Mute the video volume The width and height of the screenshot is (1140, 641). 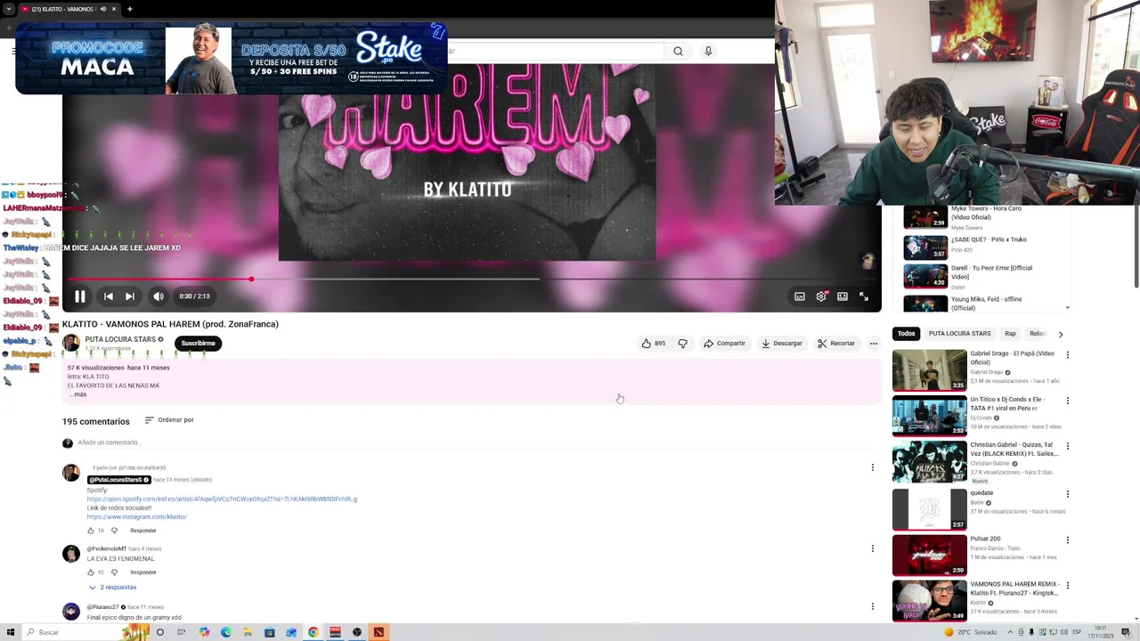158,296
